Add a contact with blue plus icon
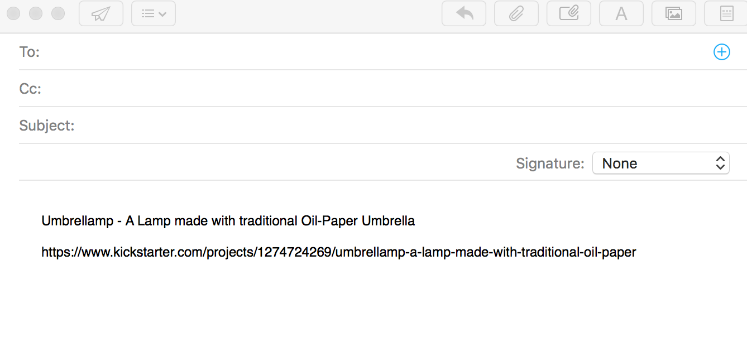The height and width of the screenshot is (347, 747). 722,52
